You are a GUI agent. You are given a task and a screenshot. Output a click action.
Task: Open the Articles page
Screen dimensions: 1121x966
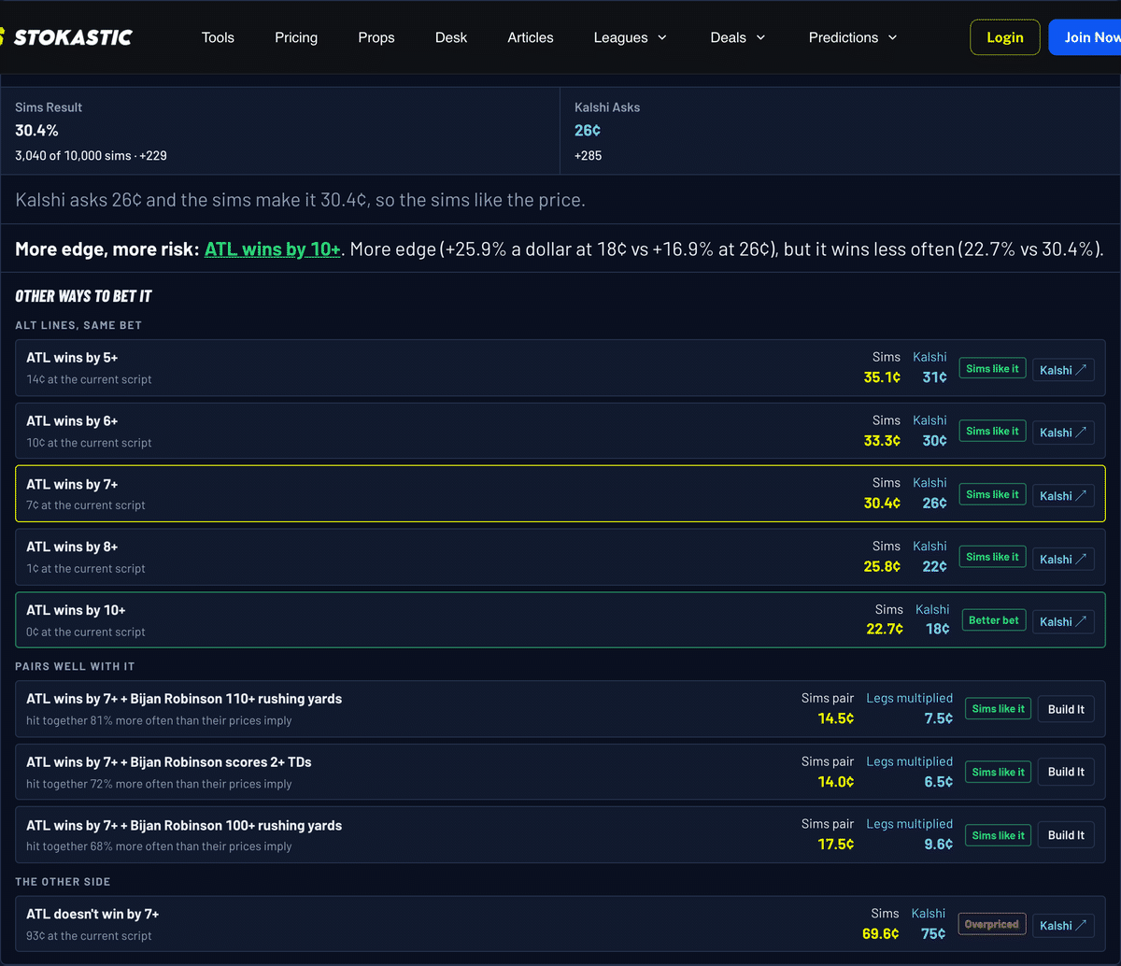coord(531,37)
